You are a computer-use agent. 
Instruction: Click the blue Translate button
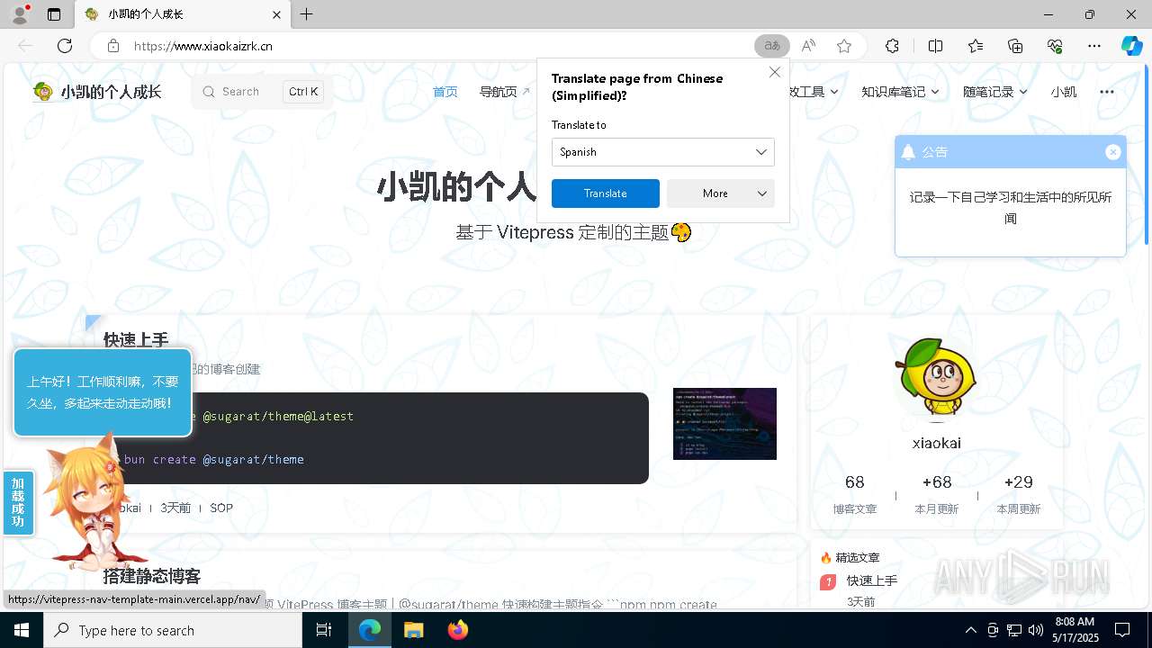[x=605, y=193]
